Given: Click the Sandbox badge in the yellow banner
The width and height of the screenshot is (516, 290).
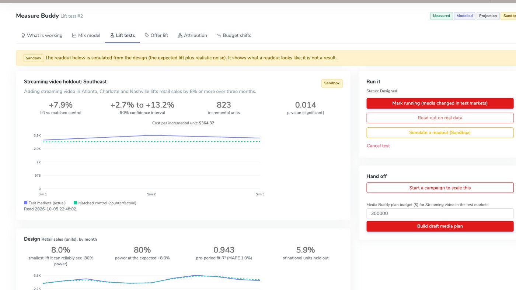Looking at the screenshot, I should click(34, 58).
